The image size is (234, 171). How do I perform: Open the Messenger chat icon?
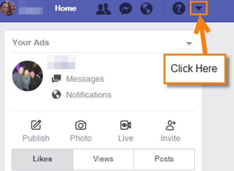coord(126,9)
